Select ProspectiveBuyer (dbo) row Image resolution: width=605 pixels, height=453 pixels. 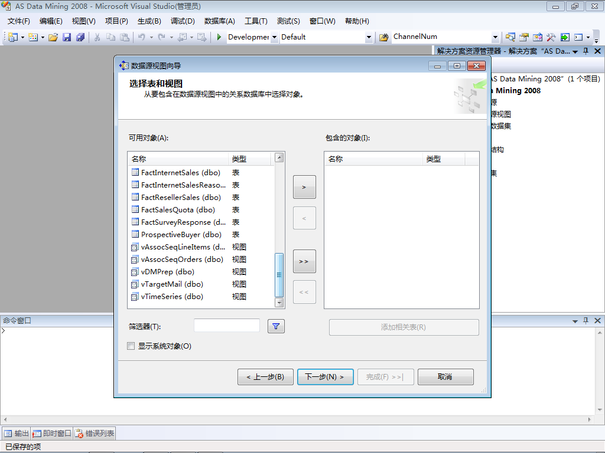point(202,234)
